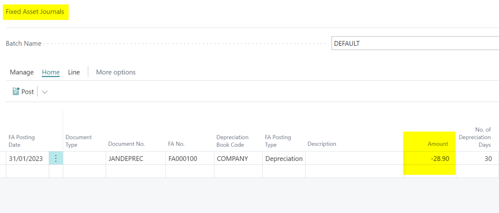Viewport: 499px width, 213px height.
Task: Click the Document Type column header
Action: [78, 141]
